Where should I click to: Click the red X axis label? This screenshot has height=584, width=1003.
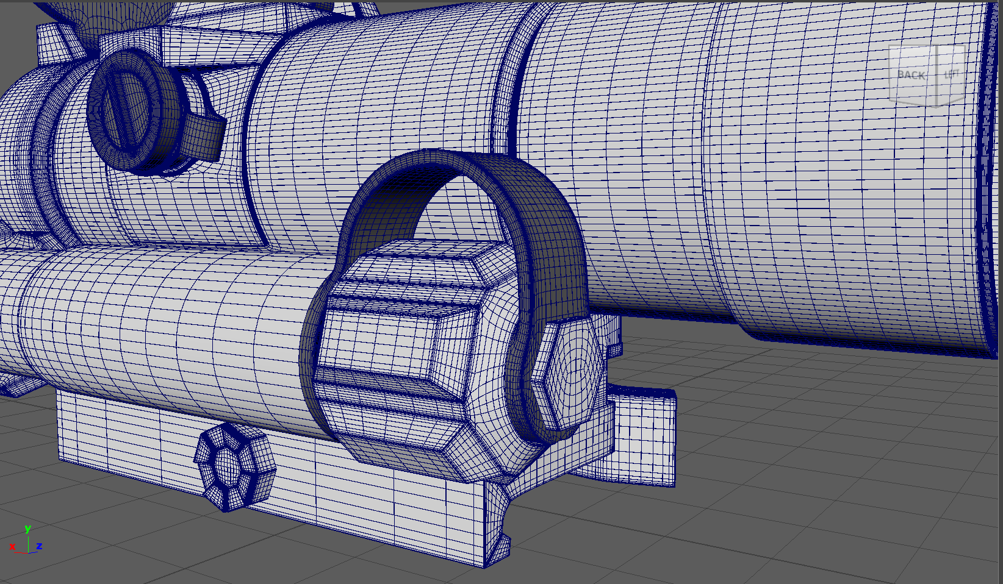pyautogui.click(x=12, y=546)
